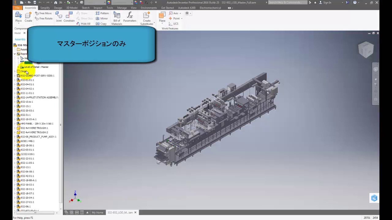
Task: Click the Pattern component tool
Action: (x=102, y=13)
